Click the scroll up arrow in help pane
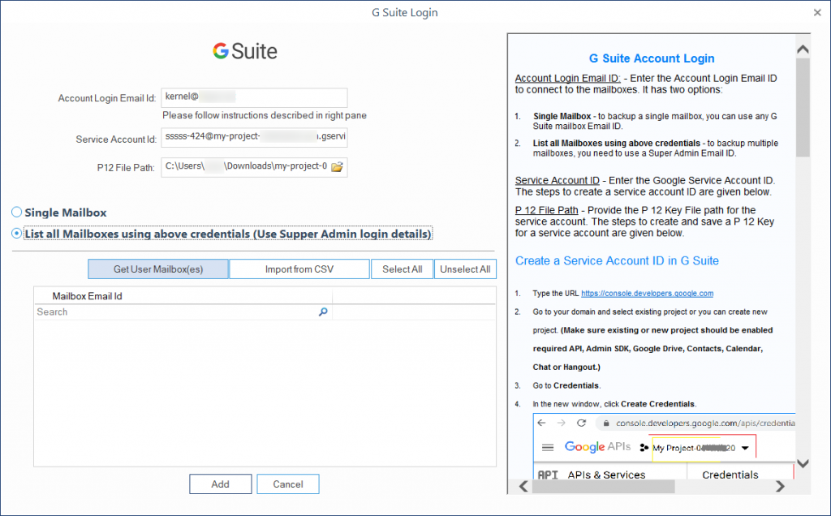 click(x=803, y=49)
